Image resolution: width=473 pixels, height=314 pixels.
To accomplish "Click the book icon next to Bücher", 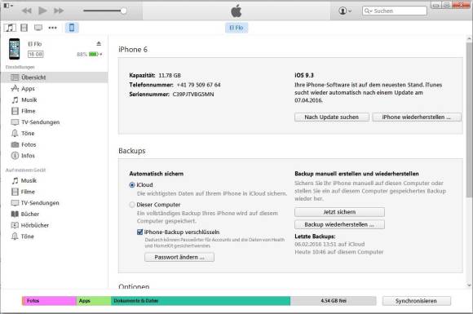I will point(15,214).
